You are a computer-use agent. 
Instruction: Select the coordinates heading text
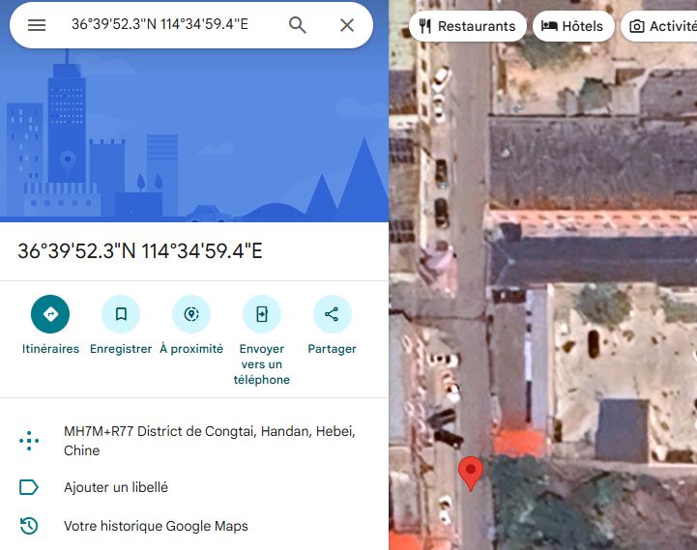tap(140, 251)
